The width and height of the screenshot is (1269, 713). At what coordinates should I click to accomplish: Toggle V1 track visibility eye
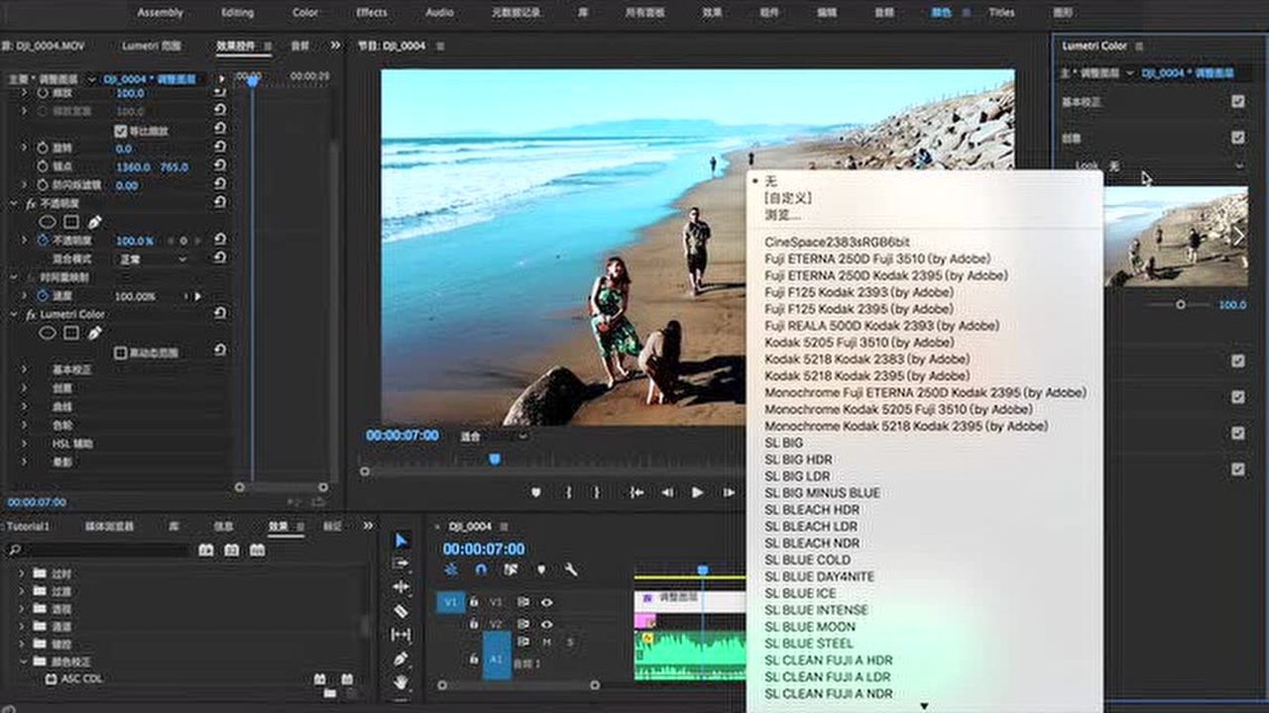point(546,601)
